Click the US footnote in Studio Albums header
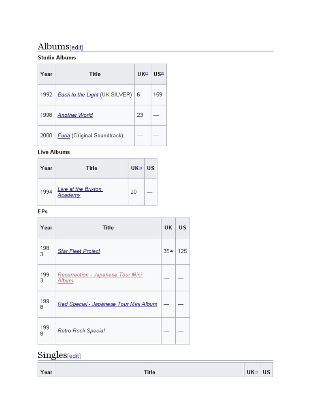Image resolution: width=311 pixels, height=415 pixels. (162, 73)
